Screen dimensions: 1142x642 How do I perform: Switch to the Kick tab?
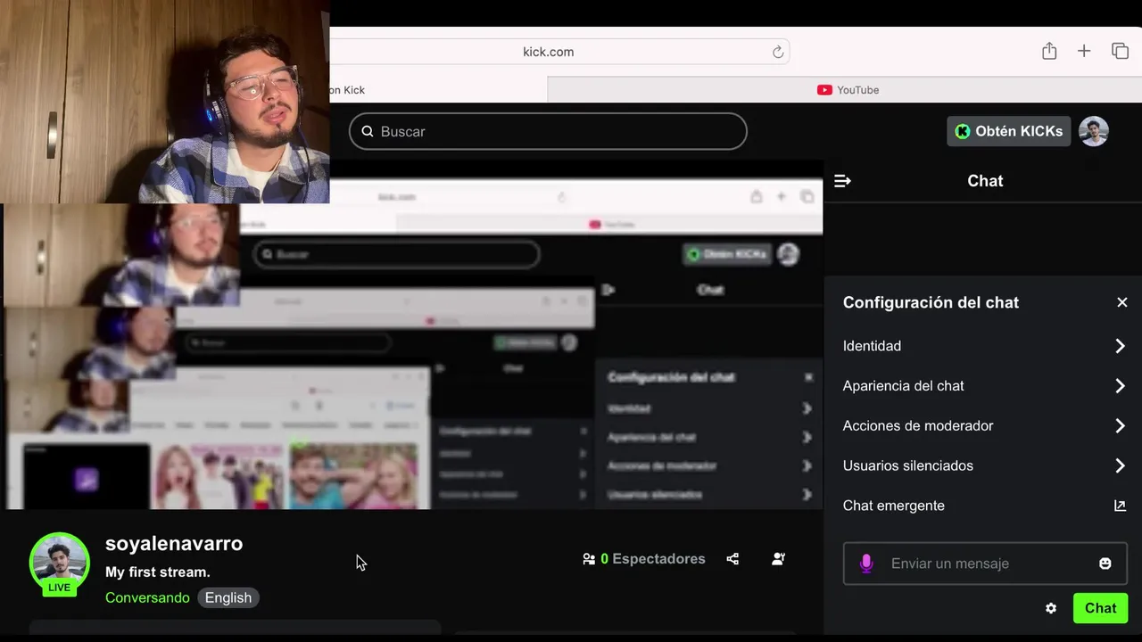pyautogui.click(x=438, y=90)
